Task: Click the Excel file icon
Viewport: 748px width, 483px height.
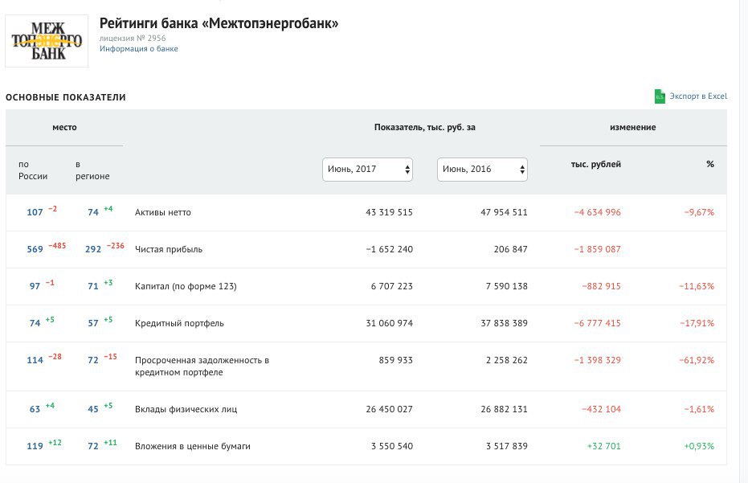Action: [660, 96]
